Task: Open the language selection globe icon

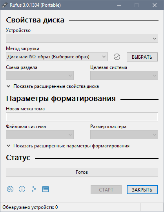Action: pyautogui.click(x=10, y=189)
